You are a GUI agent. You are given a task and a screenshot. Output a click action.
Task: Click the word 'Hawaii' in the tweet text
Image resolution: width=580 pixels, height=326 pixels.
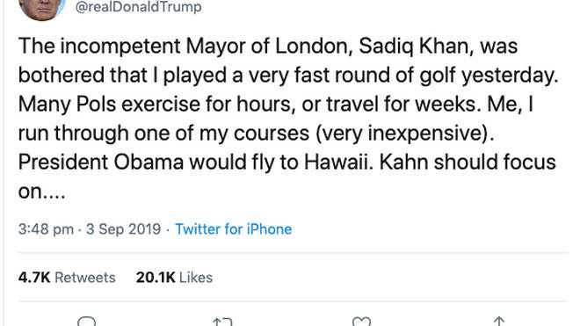[337, 163]
